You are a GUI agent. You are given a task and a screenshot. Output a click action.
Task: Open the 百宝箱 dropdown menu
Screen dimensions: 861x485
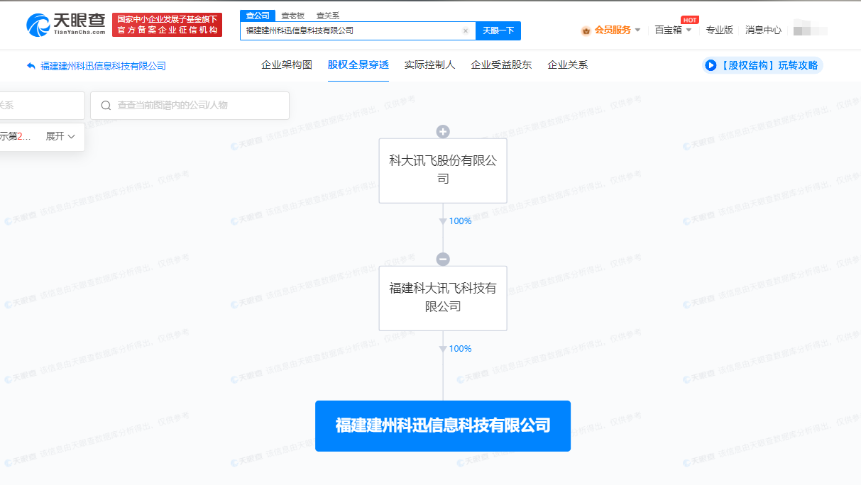673,30
